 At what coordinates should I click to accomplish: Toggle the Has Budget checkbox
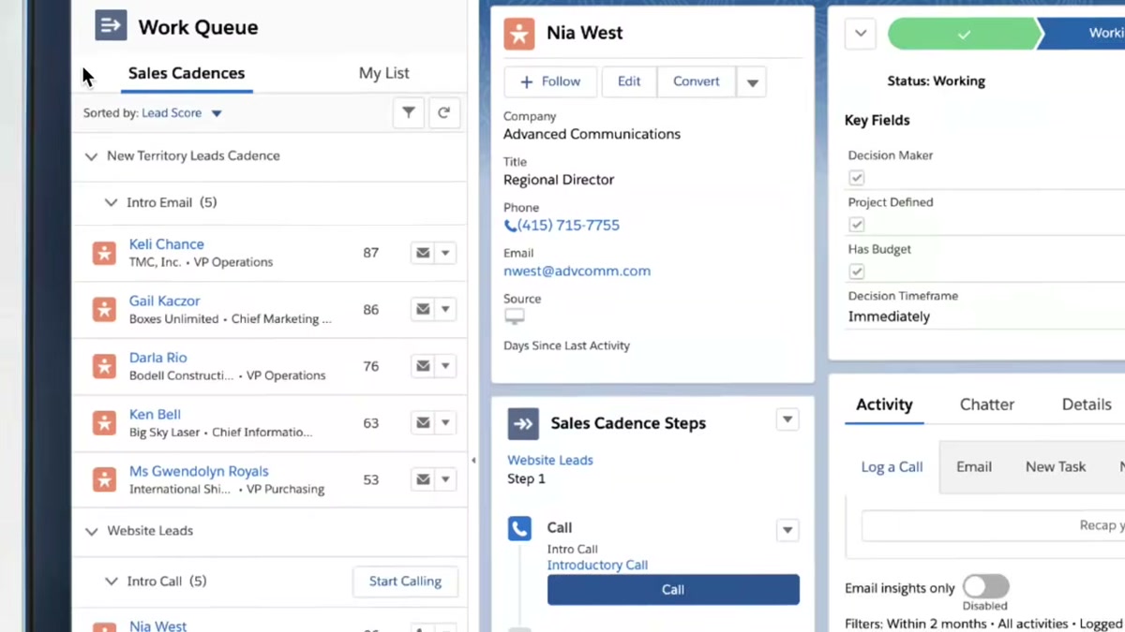tap(856, 272)
